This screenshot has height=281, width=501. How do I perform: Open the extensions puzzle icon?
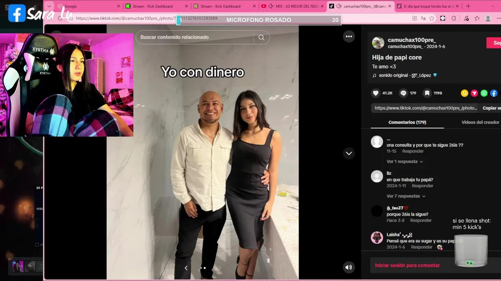(454, 18)
